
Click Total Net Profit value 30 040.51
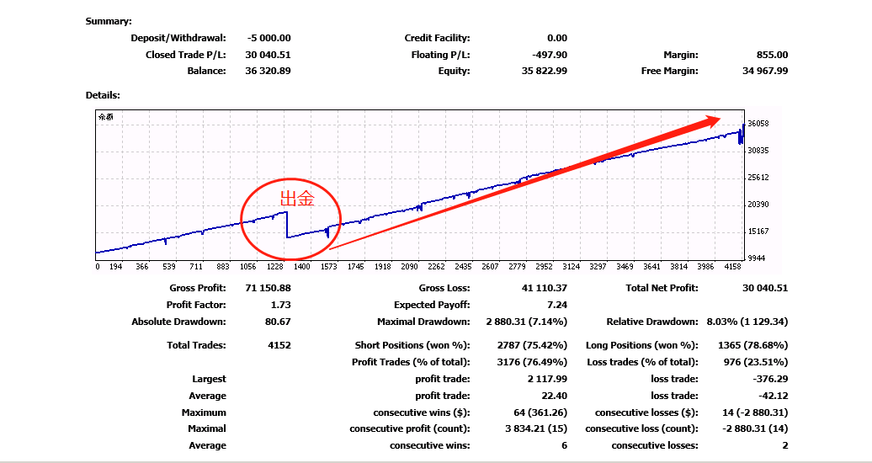tap(765, 288)
